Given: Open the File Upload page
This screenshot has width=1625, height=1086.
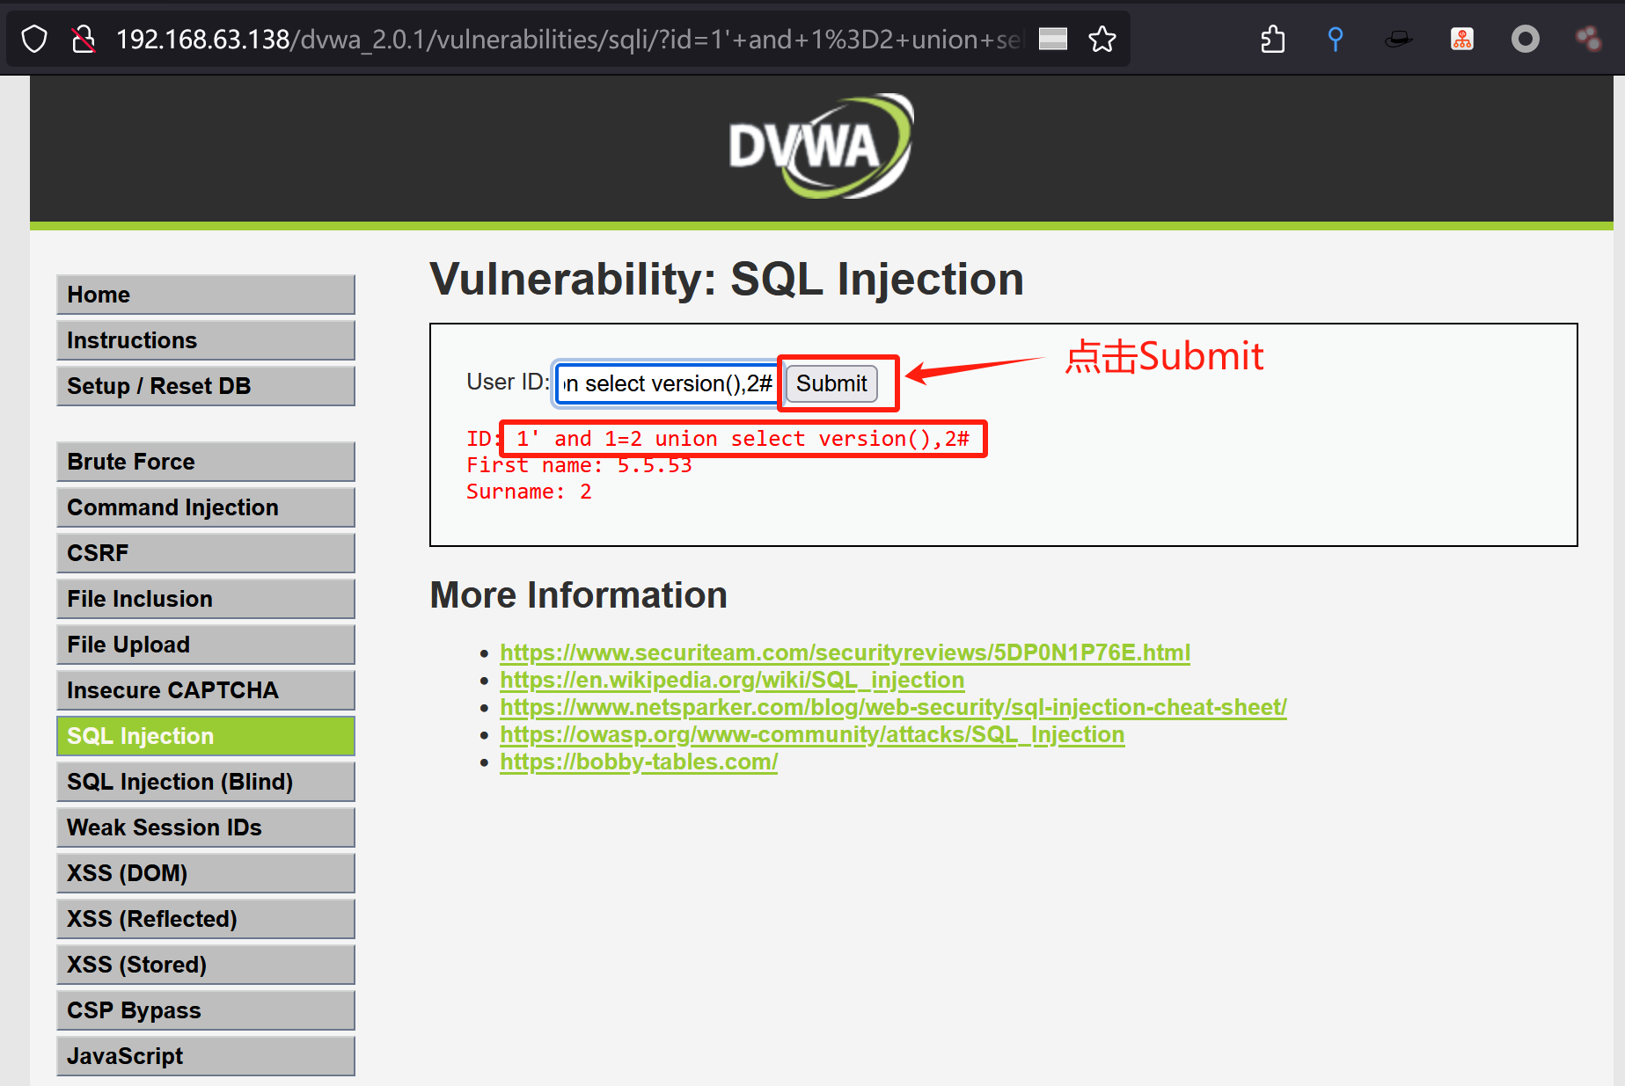Looking at the screenshot, I should (x=206, y=645).
